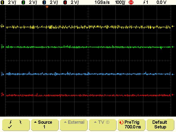The height and width of the screenshot is (132, 176).
Task: Open the External softkey menu
Action: 74,125
